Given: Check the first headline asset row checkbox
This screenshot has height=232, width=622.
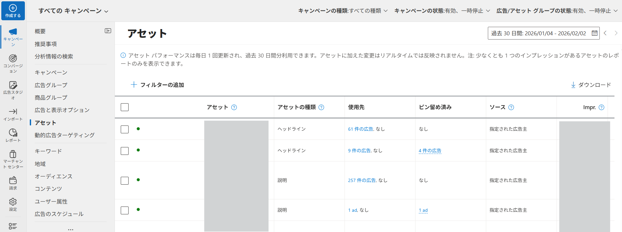Looking at the screenshot, I should 125,129.
